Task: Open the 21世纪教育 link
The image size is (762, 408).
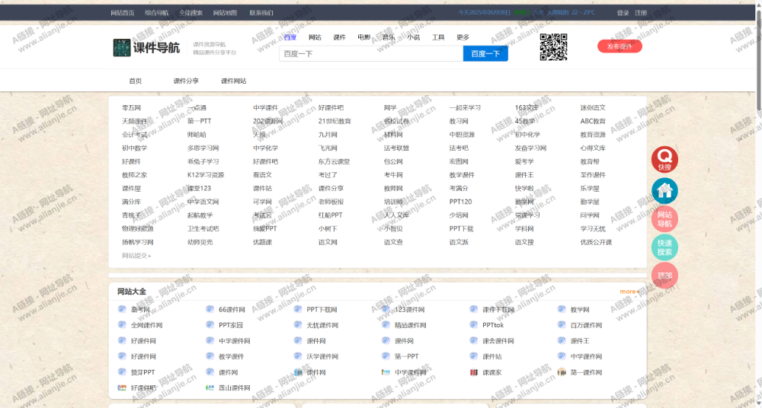Action: point(335,121)
